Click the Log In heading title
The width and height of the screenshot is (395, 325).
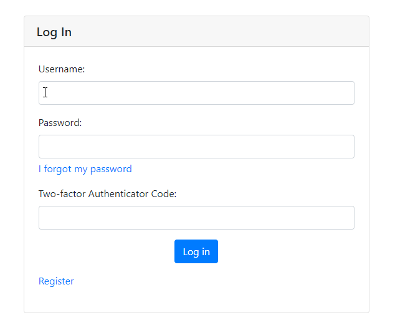click(54, 32)
